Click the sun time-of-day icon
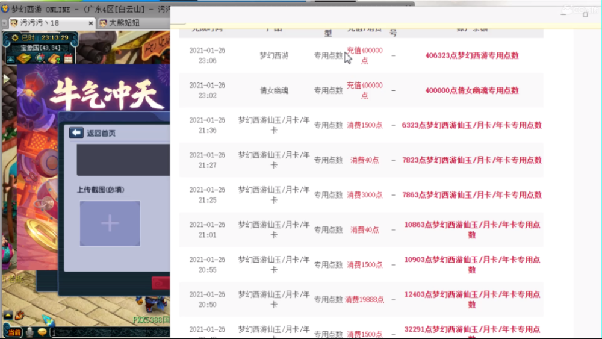Image resolution: width=602 pixels, height=339 pixels. (x=15, y=37)
